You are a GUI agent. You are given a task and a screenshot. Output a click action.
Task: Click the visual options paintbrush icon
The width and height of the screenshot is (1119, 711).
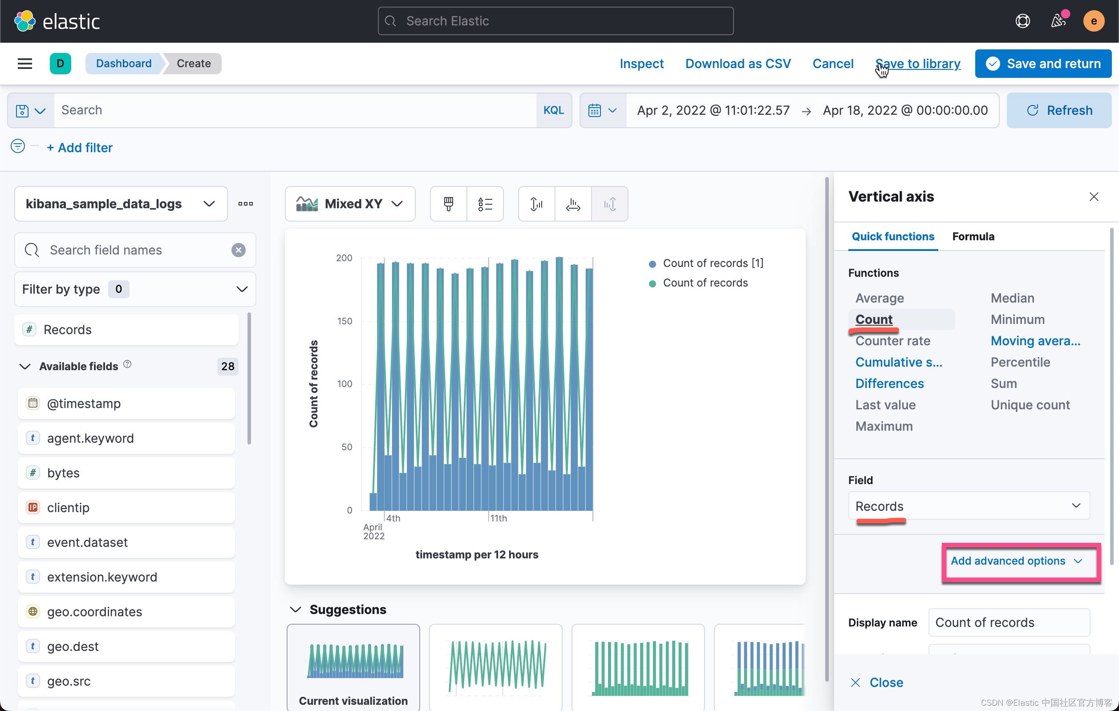(x=448, y=204)
